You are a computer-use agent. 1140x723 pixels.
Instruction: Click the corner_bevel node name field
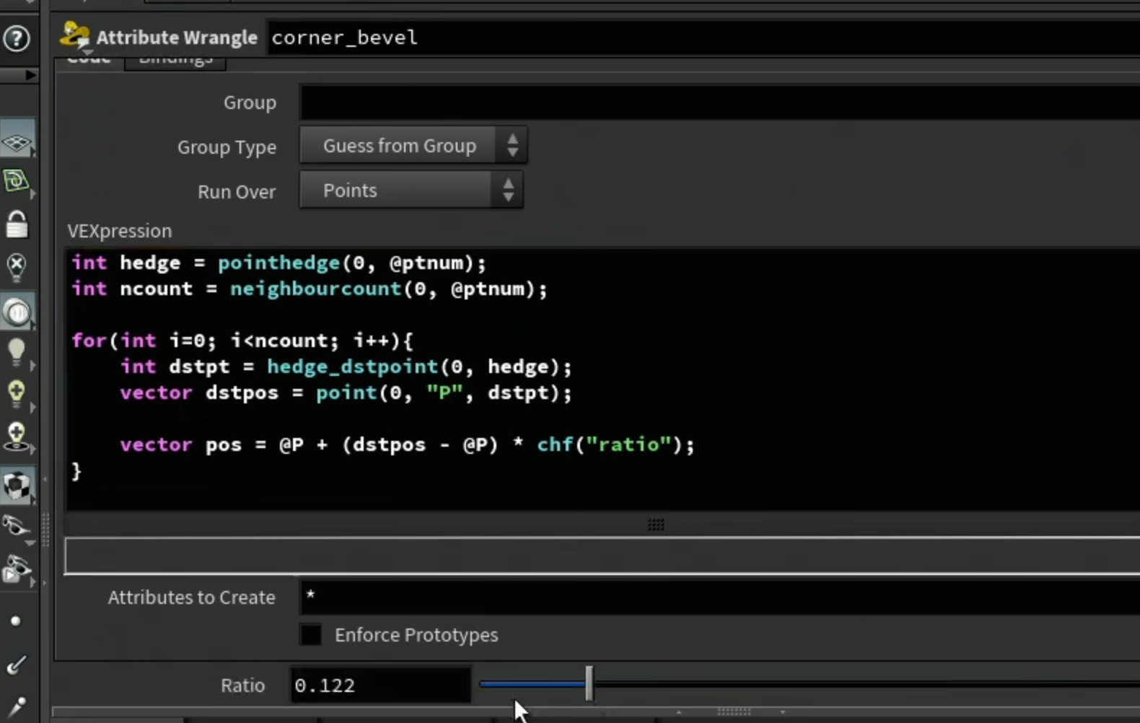(x=703, y=38)
